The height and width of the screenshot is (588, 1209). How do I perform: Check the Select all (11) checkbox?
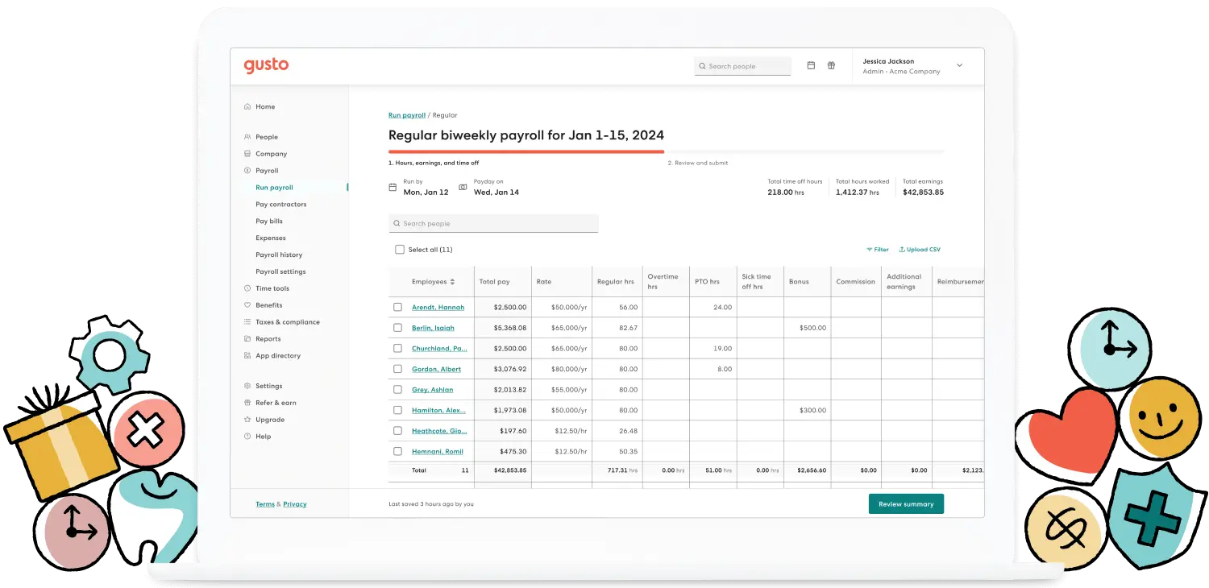pos(400,250)
